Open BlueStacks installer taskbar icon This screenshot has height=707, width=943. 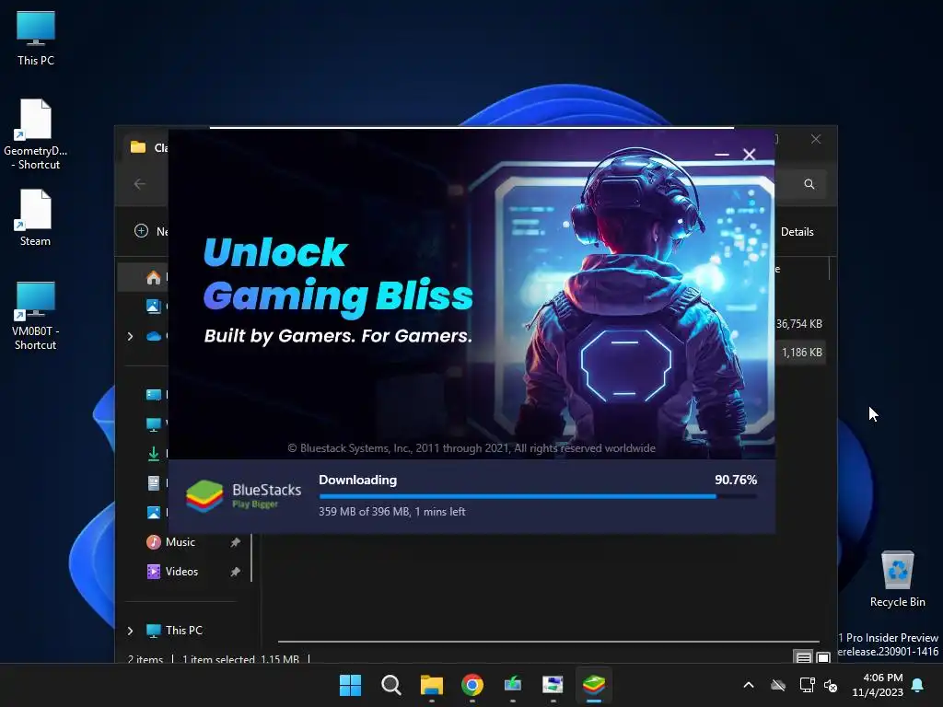594,685
